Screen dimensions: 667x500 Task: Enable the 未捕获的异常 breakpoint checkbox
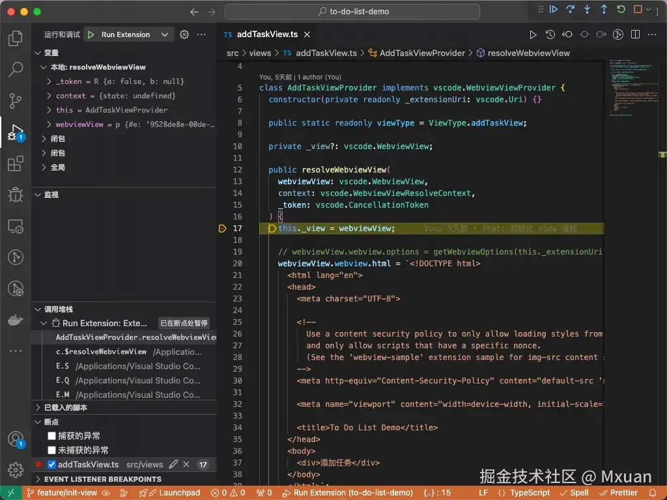(52, 451)
